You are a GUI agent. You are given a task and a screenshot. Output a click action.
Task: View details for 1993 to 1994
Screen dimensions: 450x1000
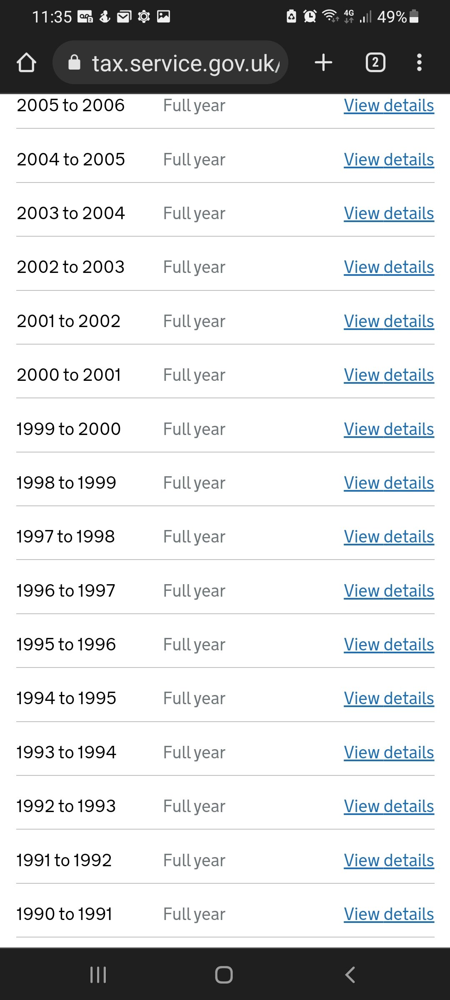389,753
